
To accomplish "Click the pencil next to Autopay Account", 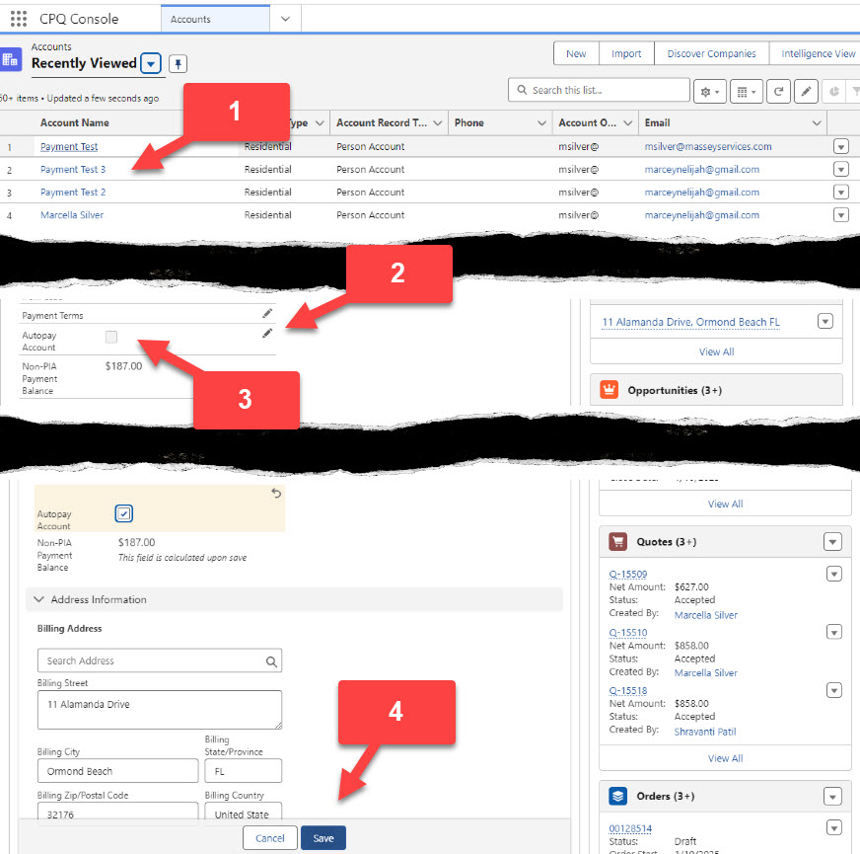I will point(267,334).
